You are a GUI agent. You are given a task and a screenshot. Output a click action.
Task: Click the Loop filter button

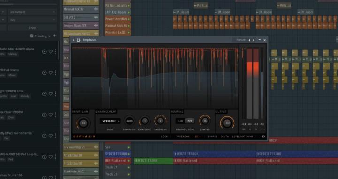click(32, 28)
